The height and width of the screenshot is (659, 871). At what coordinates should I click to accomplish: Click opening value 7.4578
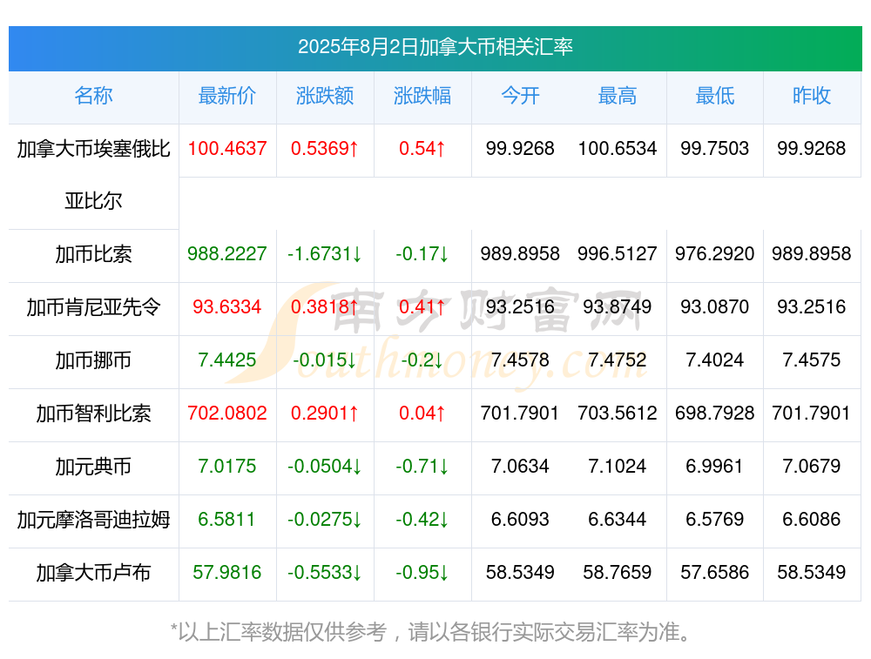[x=520, y=360]
